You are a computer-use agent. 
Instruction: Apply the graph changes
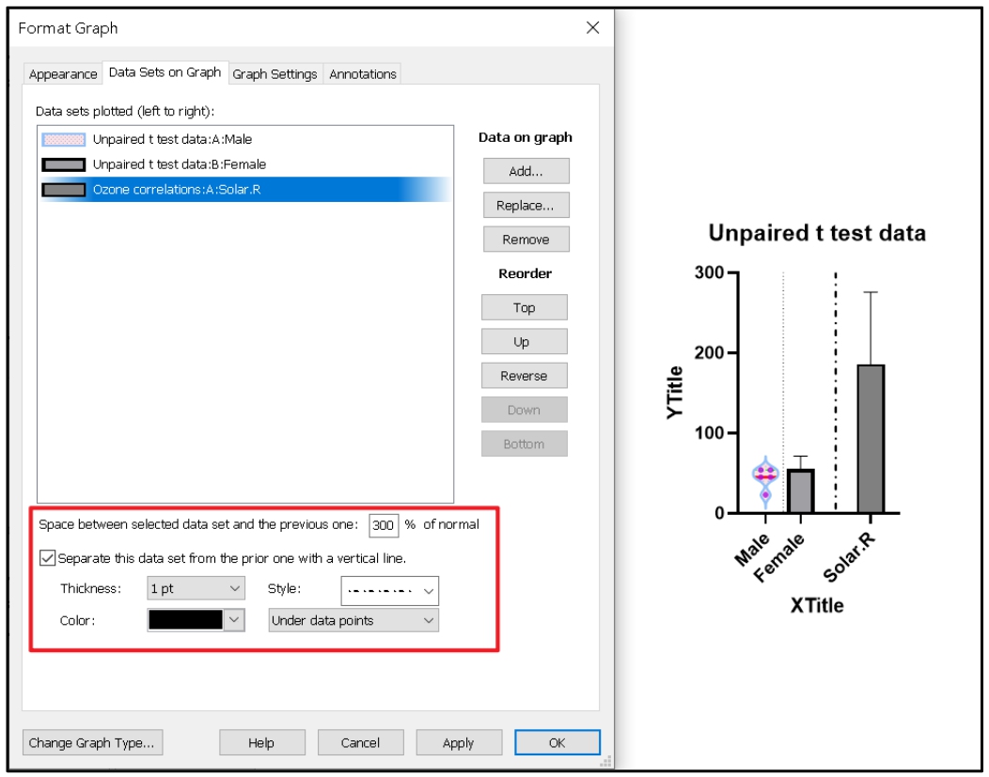coord(459,742)
